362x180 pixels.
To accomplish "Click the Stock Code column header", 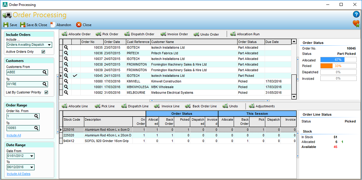I will (x=73, y=121).
